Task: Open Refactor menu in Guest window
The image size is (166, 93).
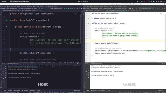Action: (x=107, y=6)
